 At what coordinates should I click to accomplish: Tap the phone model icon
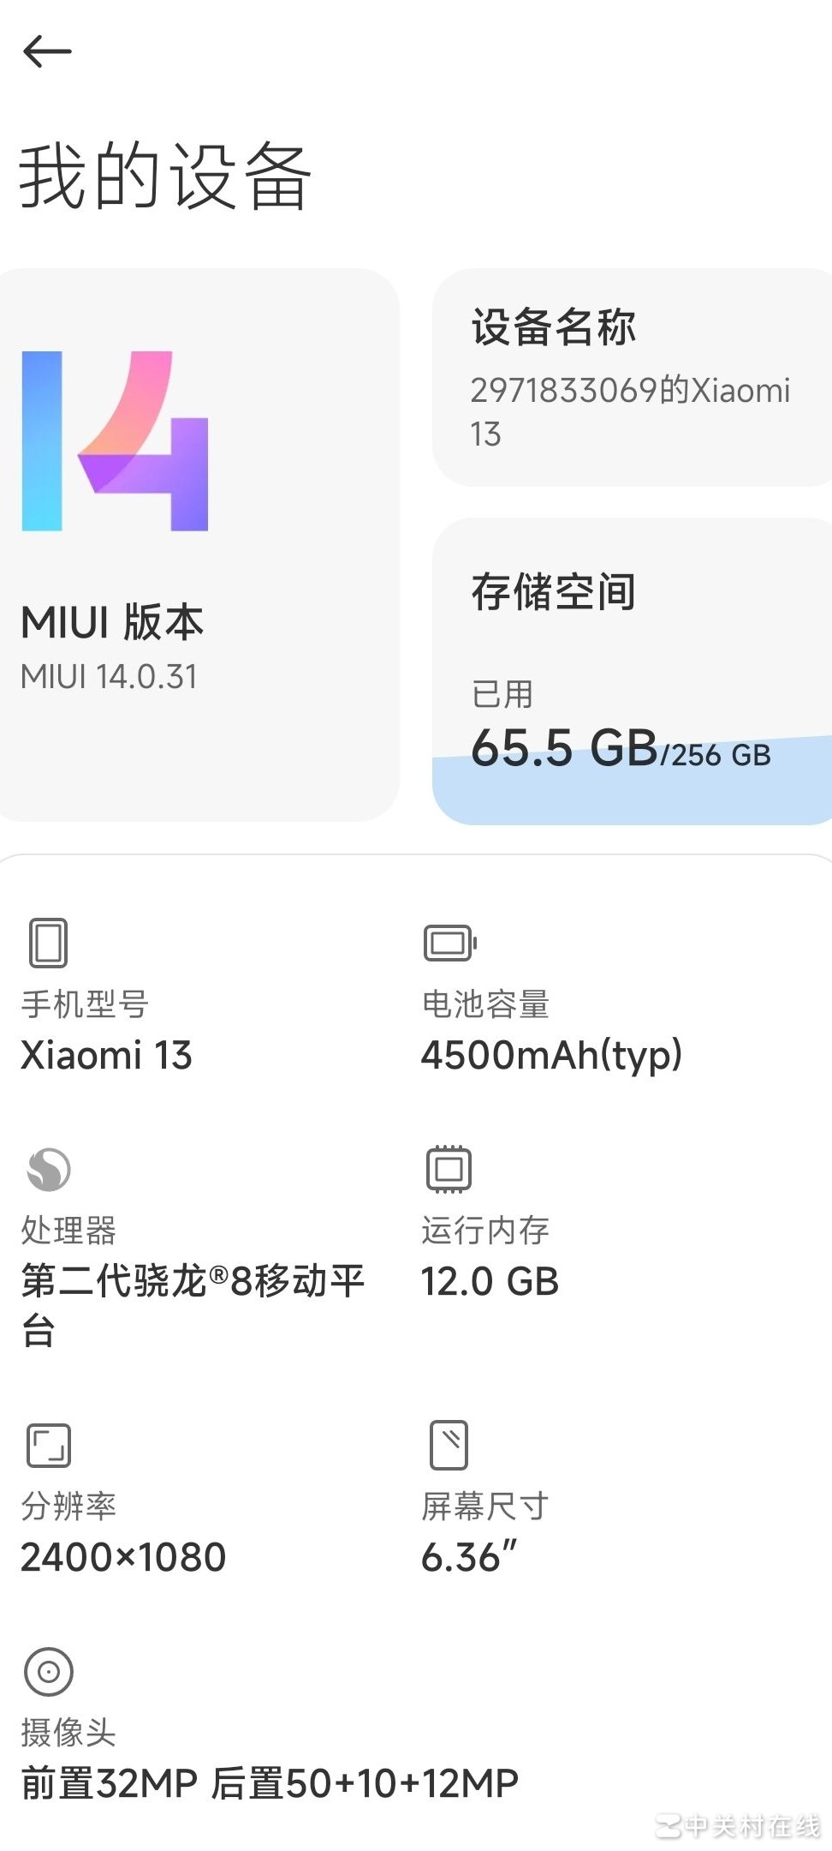[48, 943]
